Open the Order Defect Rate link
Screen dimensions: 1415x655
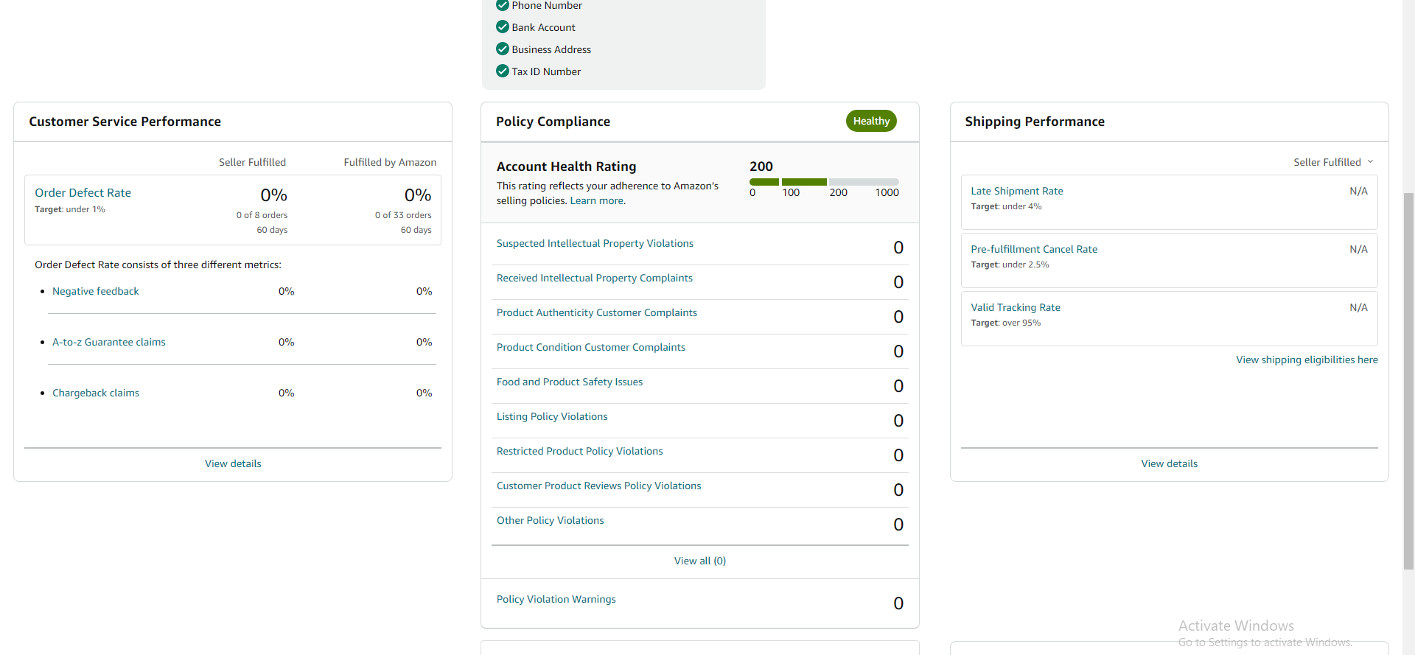(x=83, y=192)
